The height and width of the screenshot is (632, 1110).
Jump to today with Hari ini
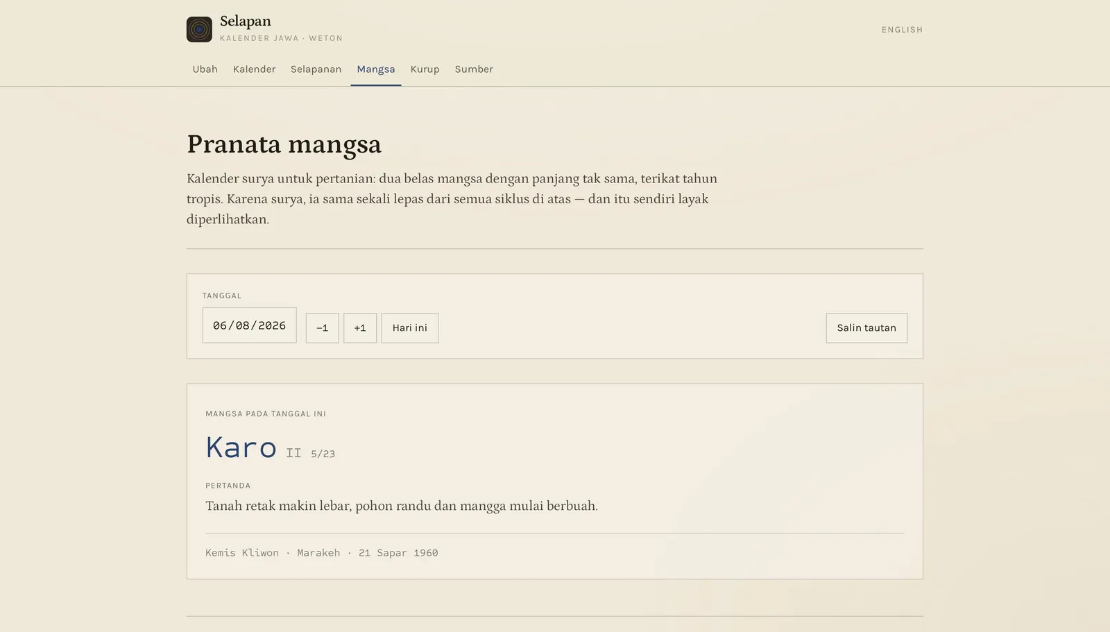[409, 328]
